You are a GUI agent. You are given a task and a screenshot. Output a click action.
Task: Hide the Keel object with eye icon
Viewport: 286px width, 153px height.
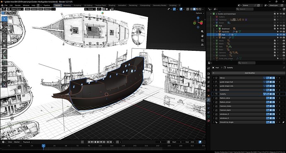(x=281, y=38)
